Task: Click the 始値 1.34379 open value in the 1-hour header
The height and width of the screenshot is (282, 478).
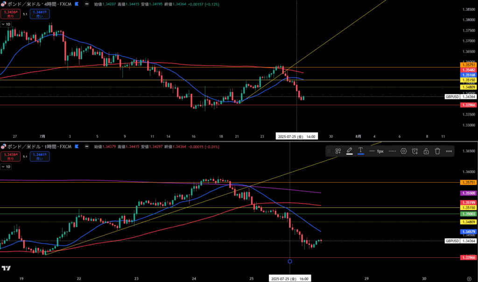Action: 105,147
